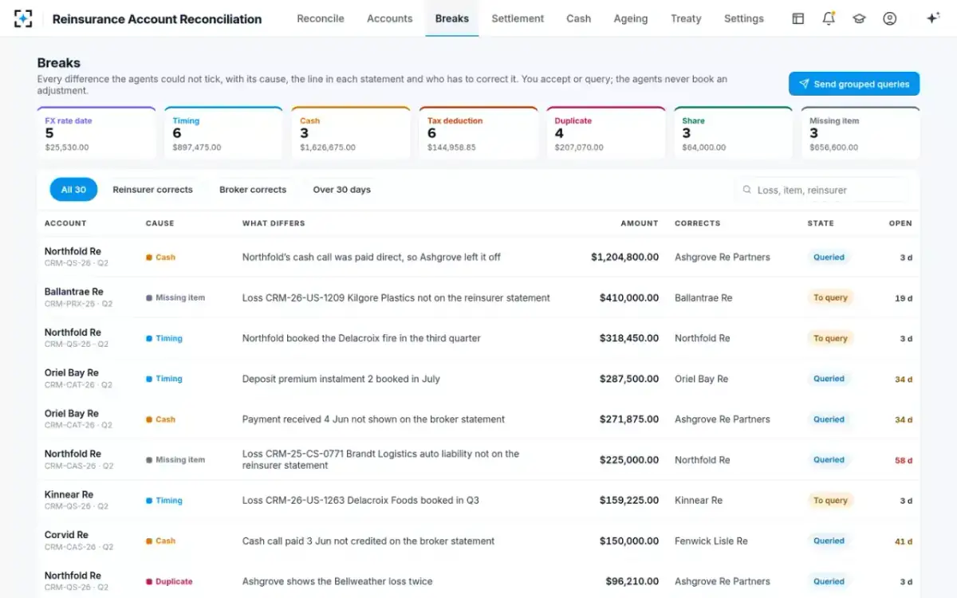The width and height of the screenshot is (957, 598).
Task: Click the $410,000.00 amount
Action: 629,297
